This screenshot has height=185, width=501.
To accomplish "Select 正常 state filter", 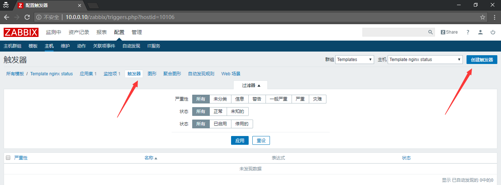I will pyautogui.click(x=218, y=112).
